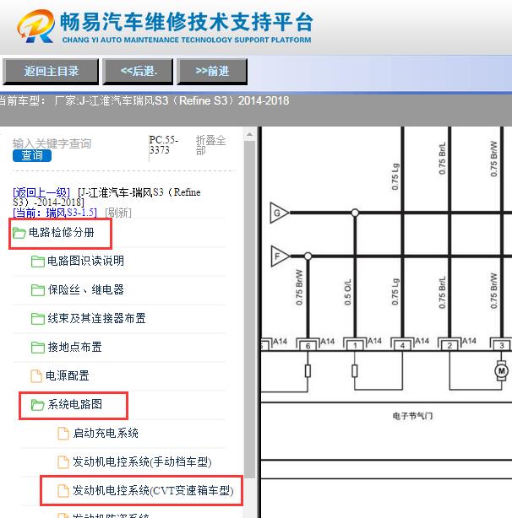Click the 启动充电系统 document icon
This screenshot has width=512, height=518.
click(63, 434)
